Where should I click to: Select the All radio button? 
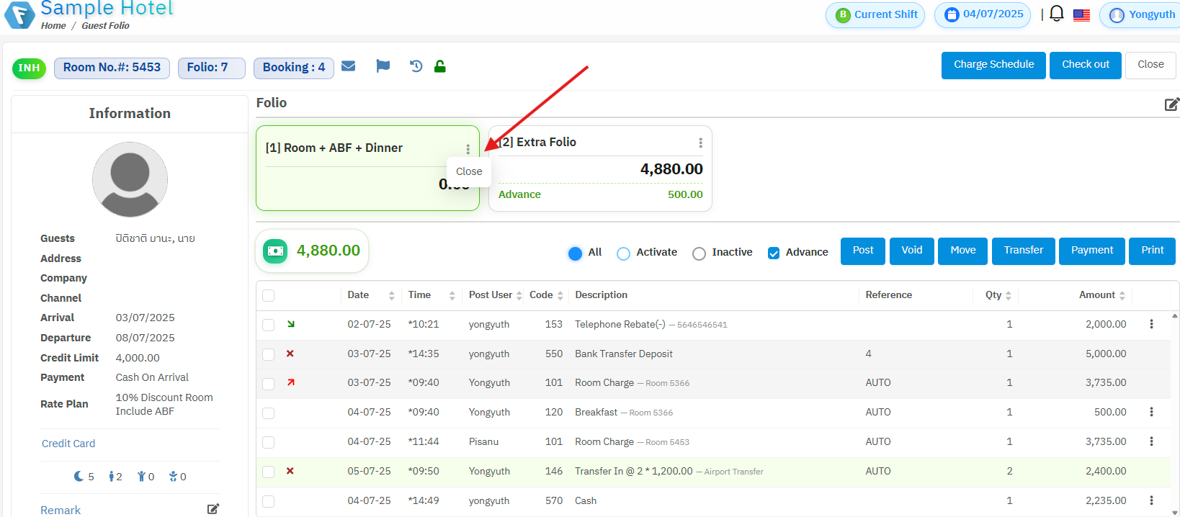[x=575, y=253]
